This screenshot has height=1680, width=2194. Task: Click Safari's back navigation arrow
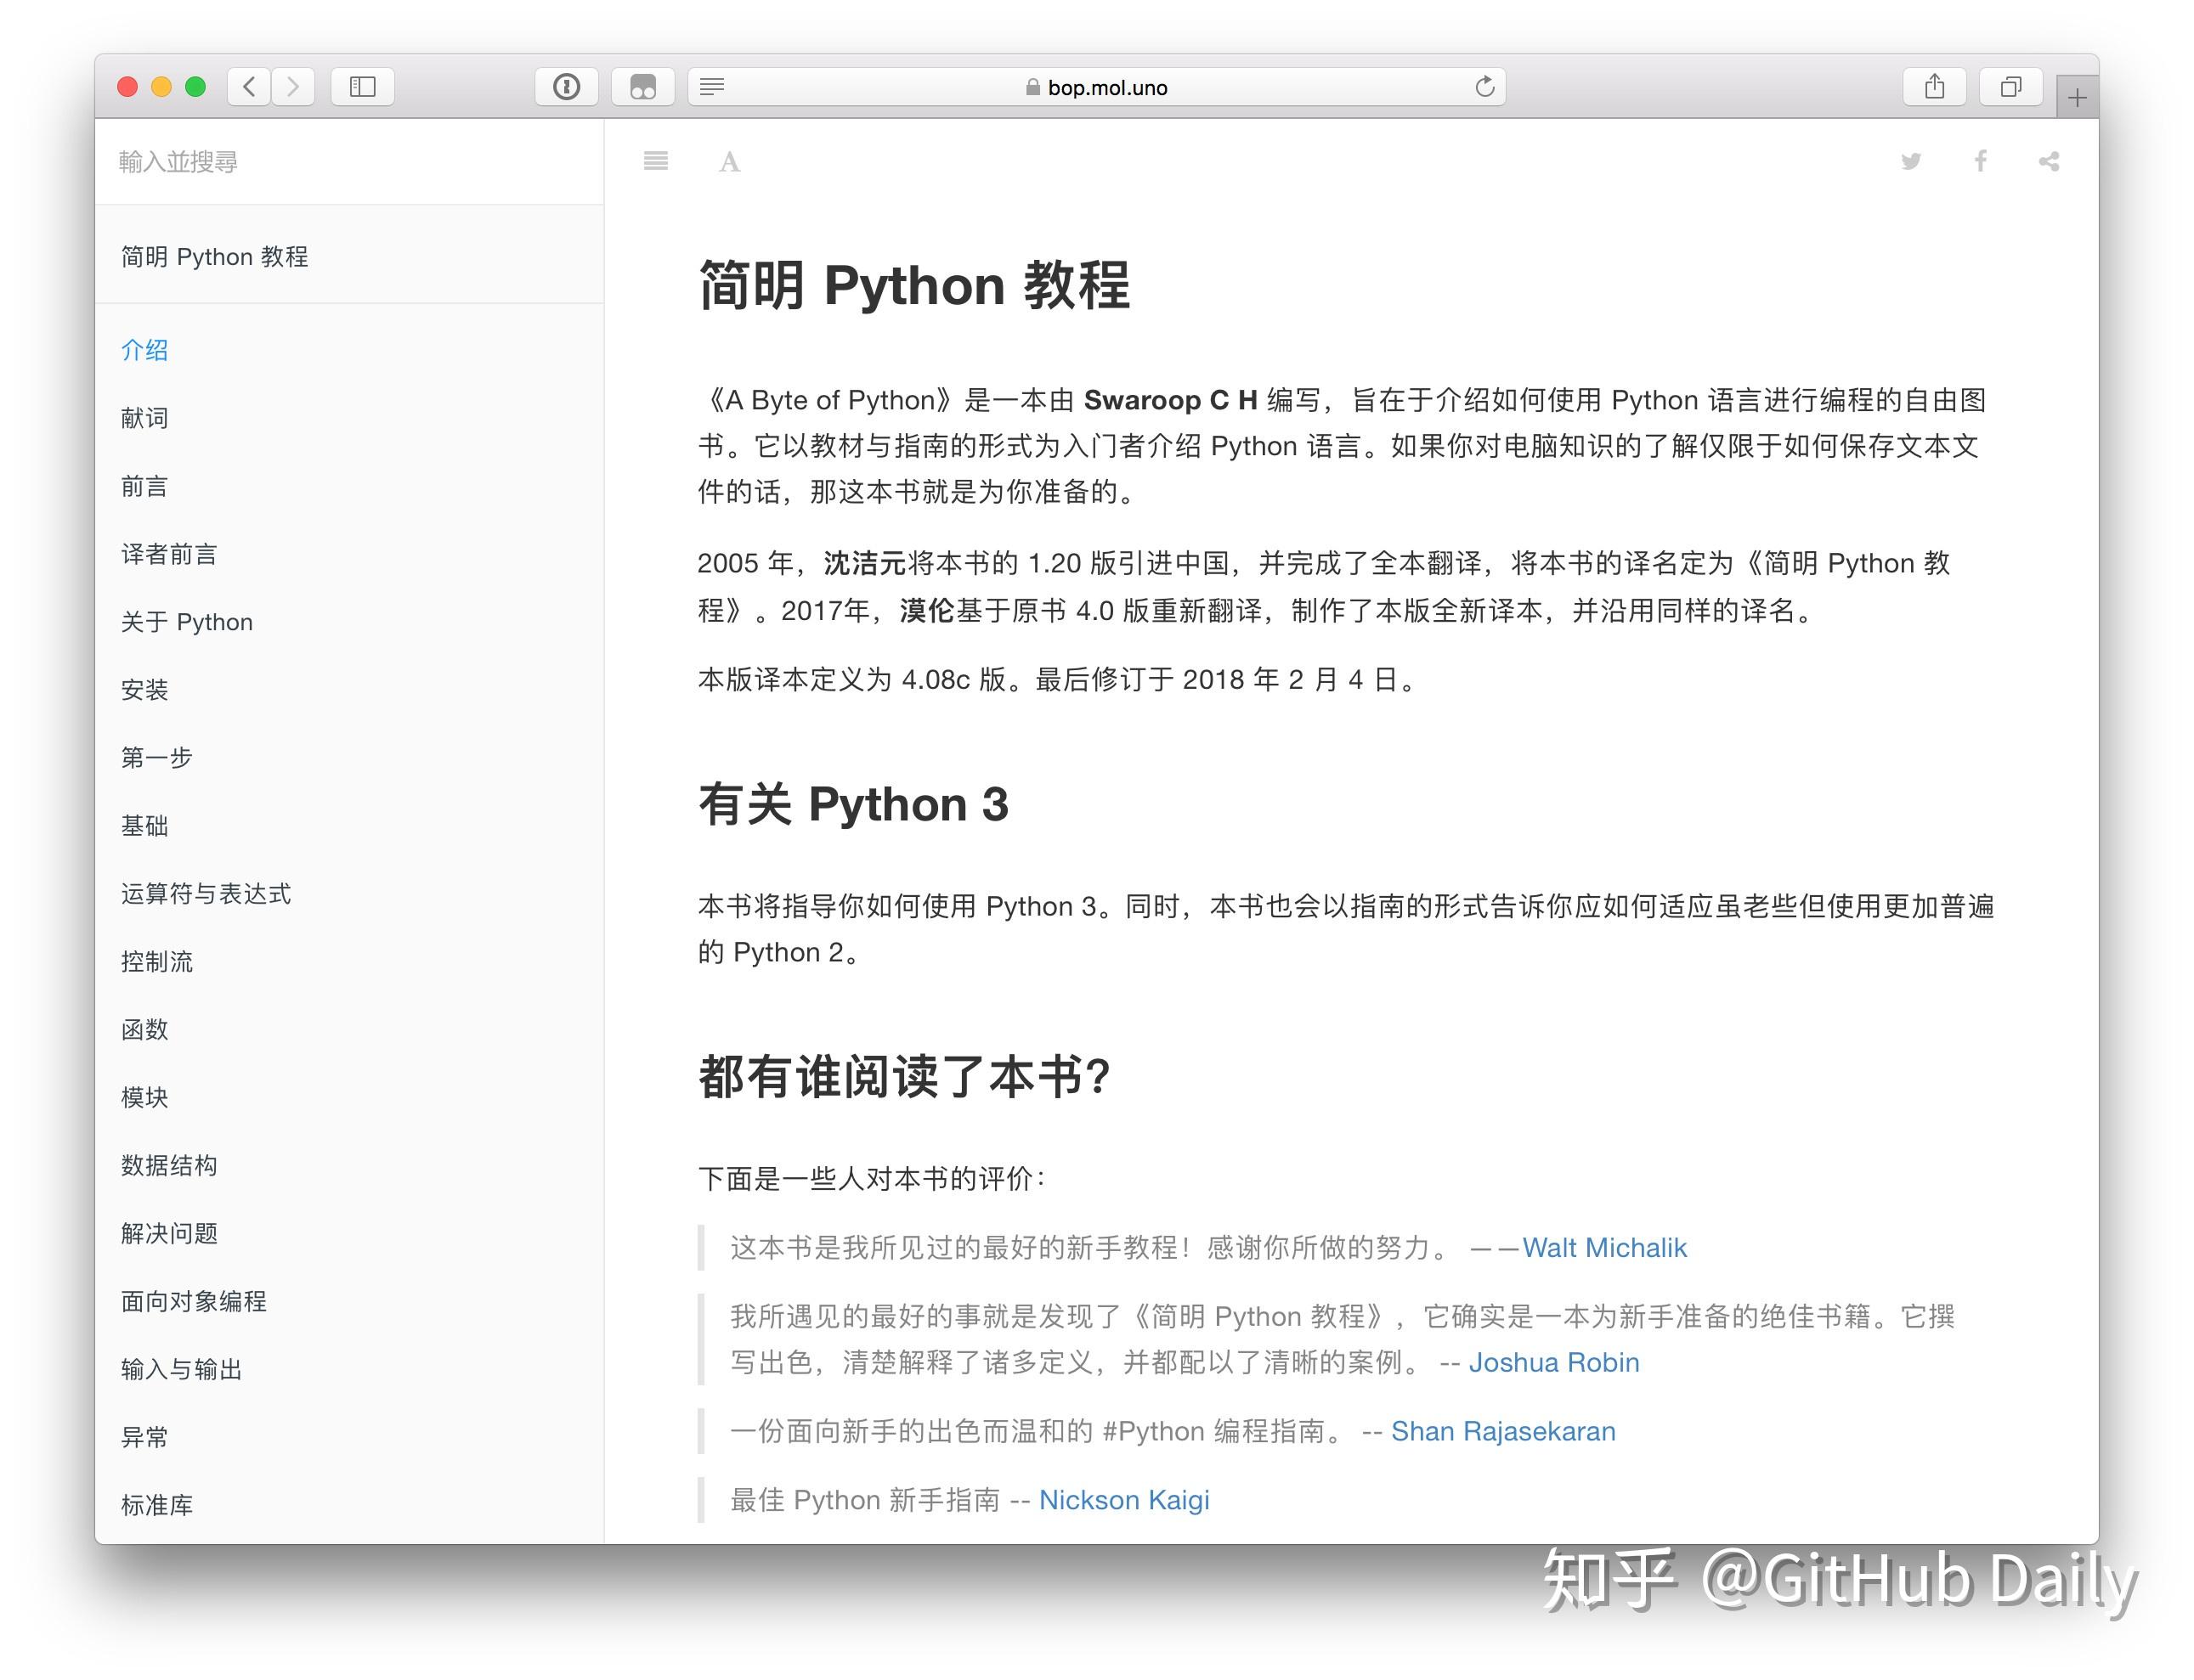click(x=250, y=87)
